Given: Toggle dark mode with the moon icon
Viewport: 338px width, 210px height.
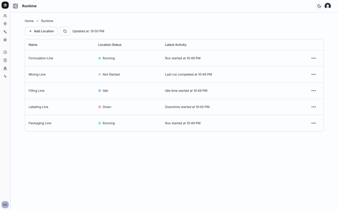Looking at the screenshot, I should [319, 6].
